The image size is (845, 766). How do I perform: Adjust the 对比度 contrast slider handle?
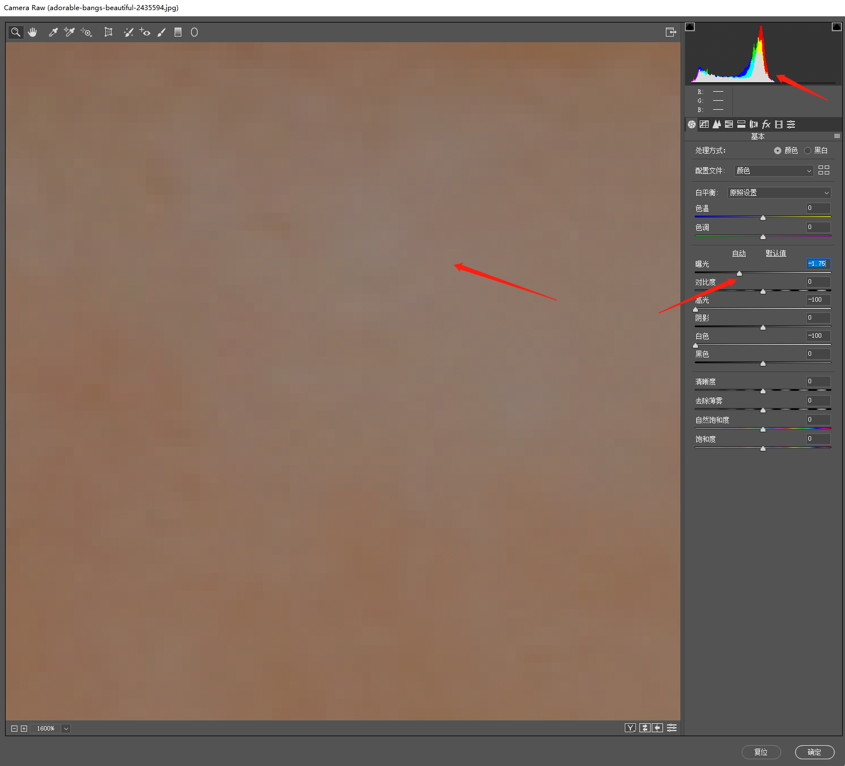[763, 292]
